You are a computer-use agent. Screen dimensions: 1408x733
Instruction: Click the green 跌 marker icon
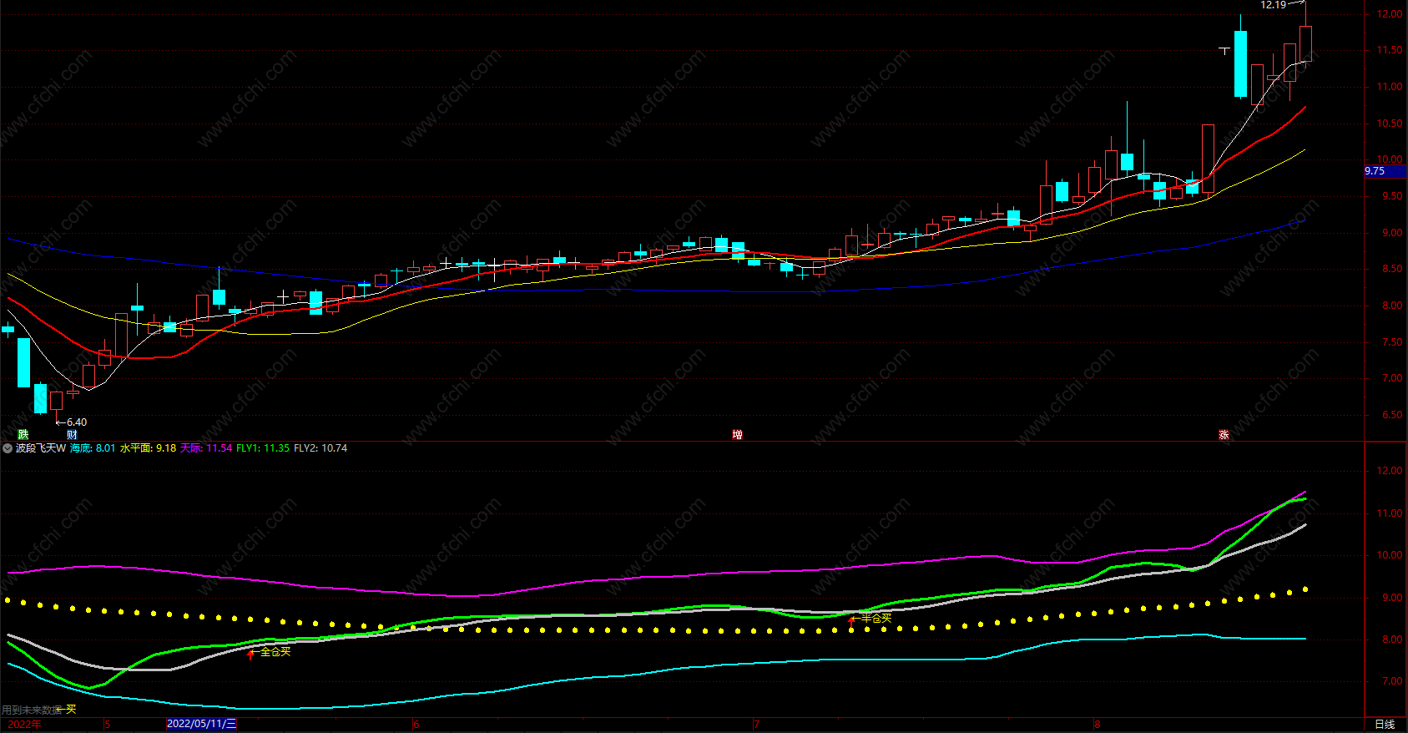click(23, 435)
